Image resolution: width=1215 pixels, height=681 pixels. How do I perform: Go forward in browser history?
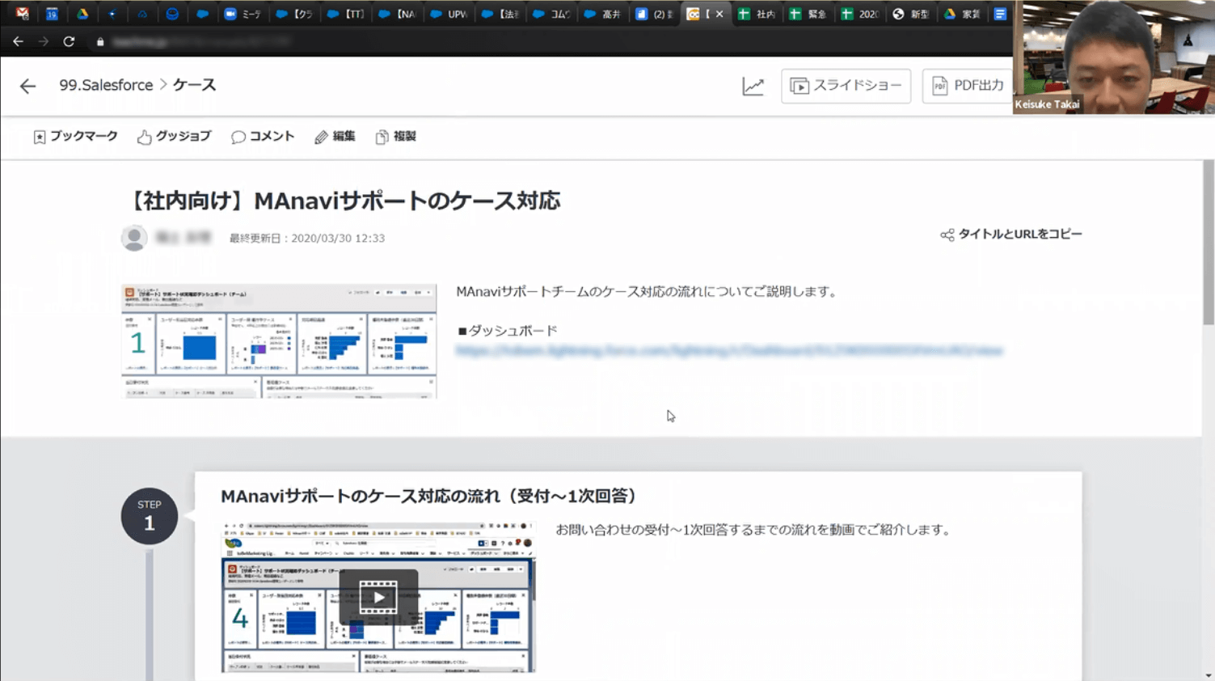pos(44,41)
